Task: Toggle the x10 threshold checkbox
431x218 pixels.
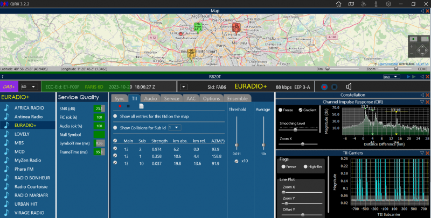Action: [237, 161]
